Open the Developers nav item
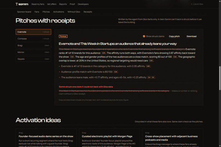Screen dimensions: 221x147 click(83, 4)
